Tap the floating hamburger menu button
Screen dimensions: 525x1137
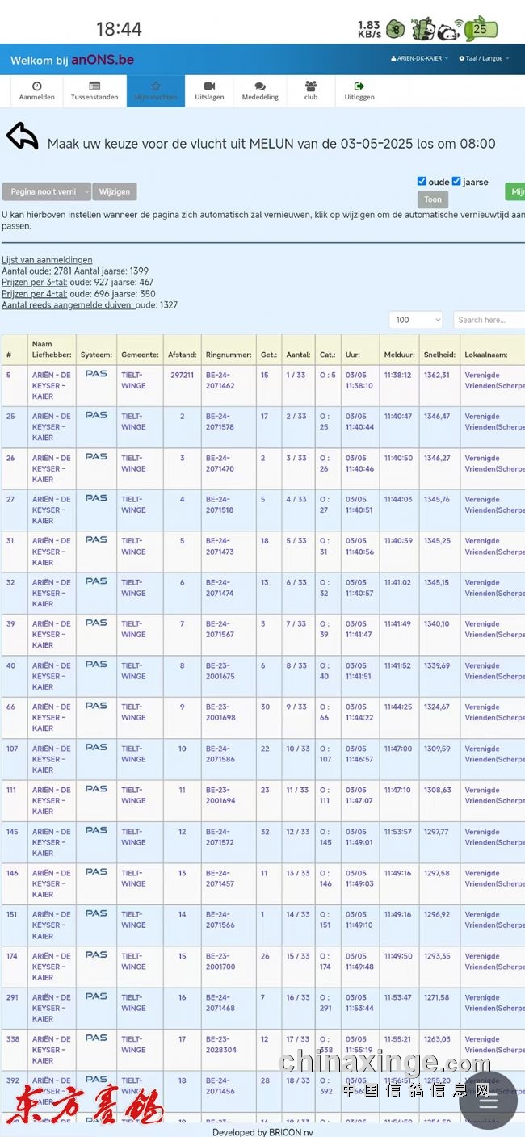488,1100
